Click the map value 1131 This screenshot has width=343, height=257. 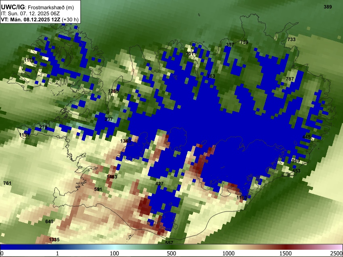pos(25,135)
